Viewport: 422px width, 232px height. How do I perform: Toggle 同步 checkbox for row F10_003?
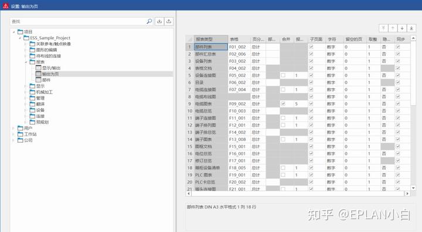click(398, 111)
